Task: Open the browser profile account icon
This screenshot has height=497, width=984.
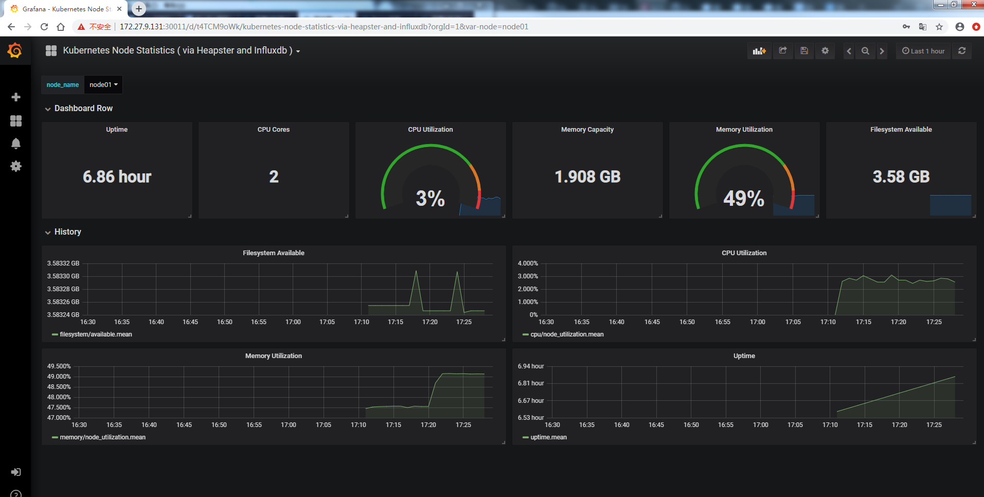Action: click(960, 27)
